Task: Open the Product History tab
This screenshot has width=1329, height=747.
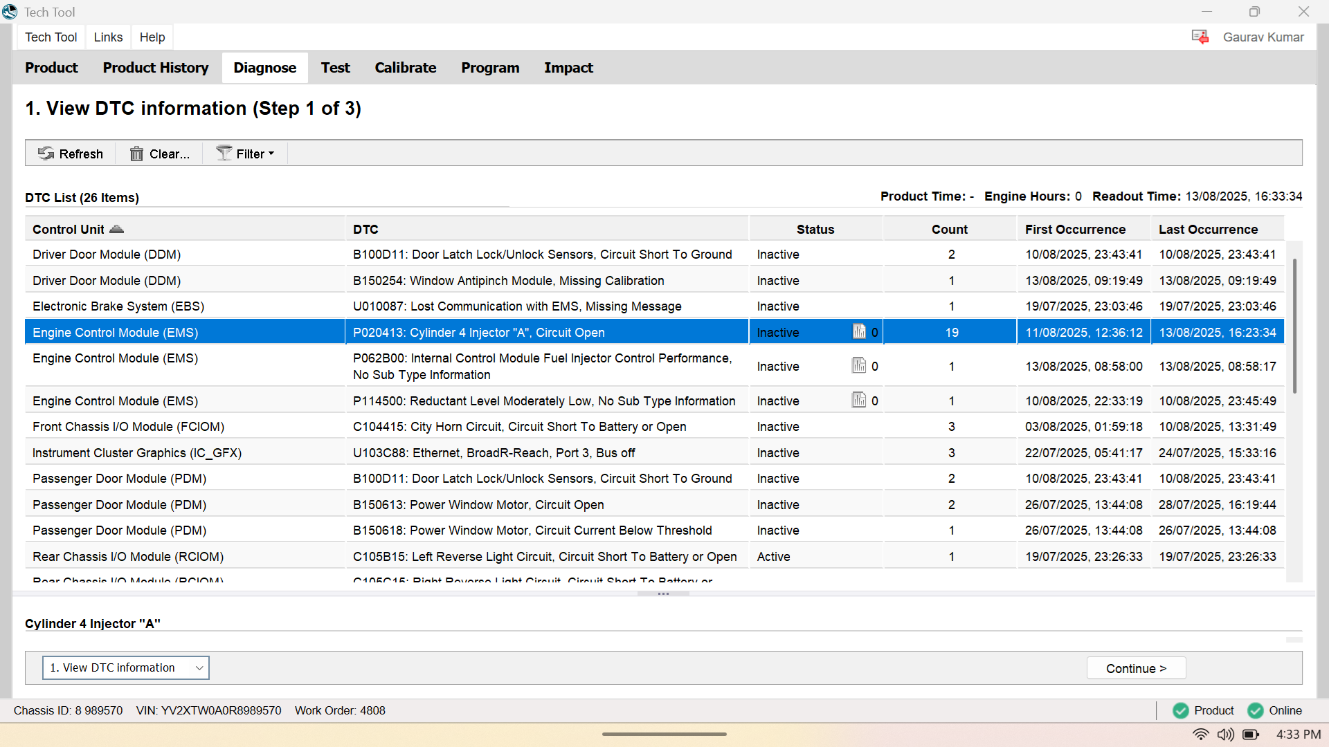Action: pyautogui.click(x=156, y=68)
